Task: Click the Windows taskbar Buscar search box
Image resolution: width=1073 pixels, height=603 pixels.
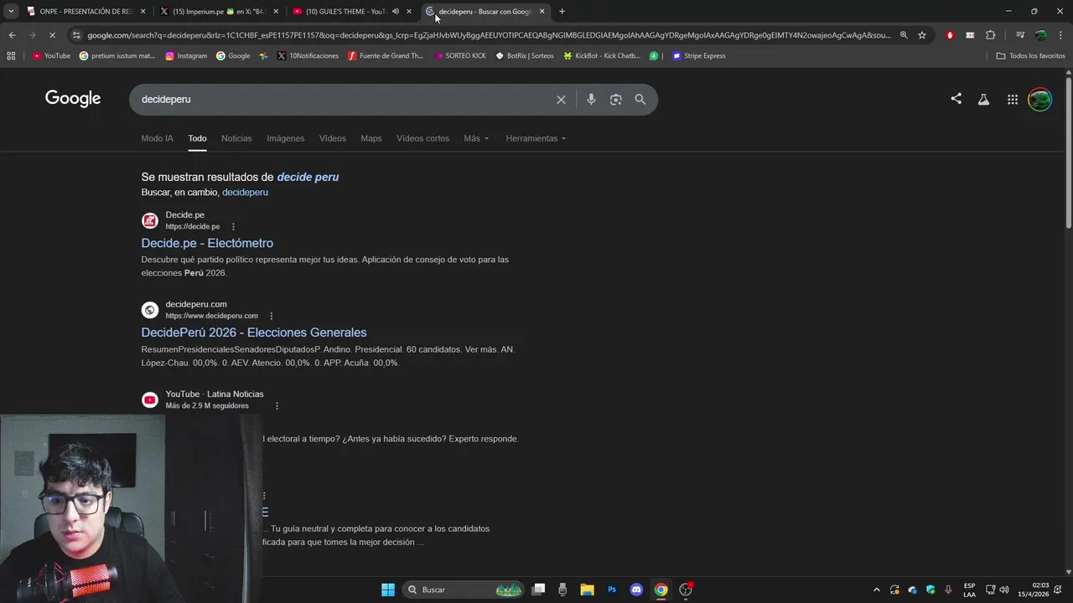Action: (x=463, y=590)
